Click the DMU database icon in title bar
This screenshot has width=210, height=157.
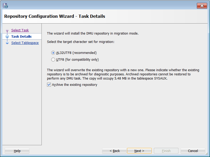tap(5, 5)
